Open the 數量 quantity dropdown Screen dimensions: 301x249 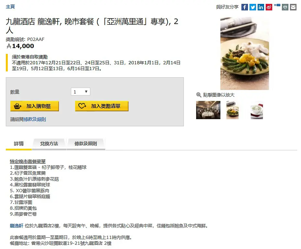coord(81,92)
